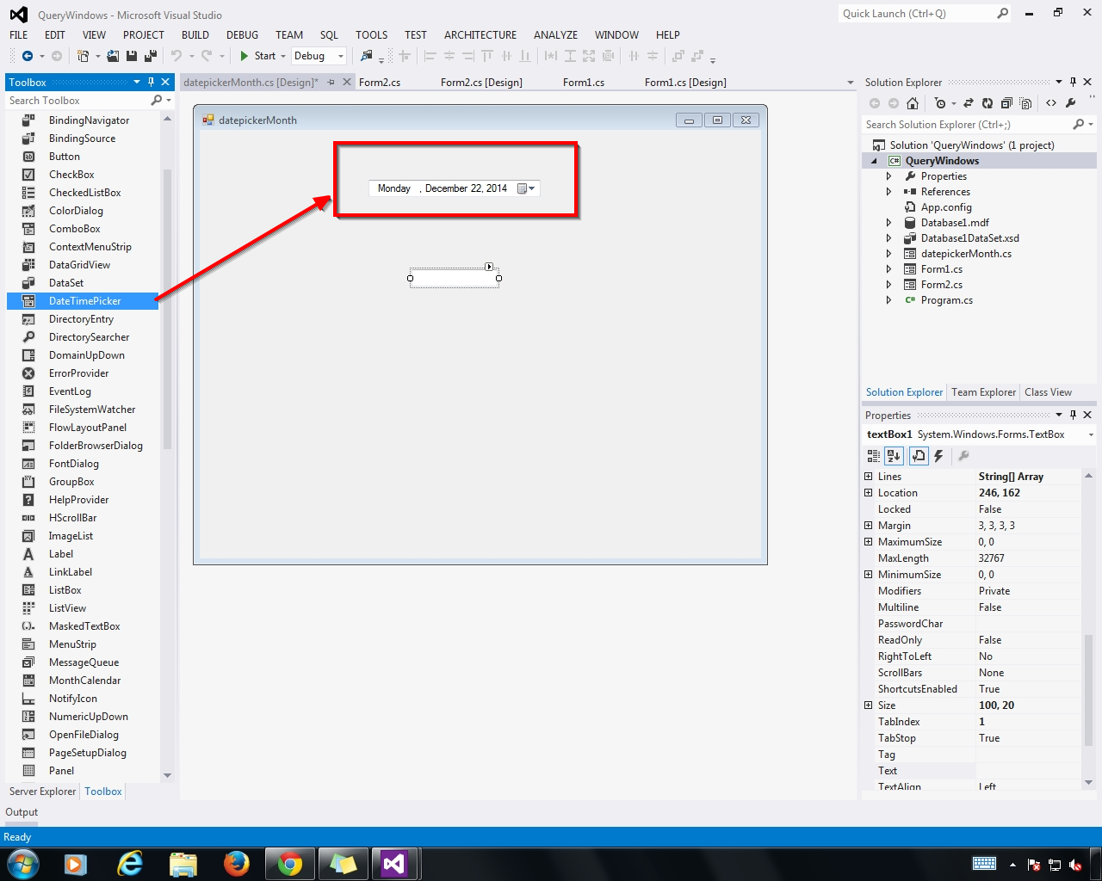
Task: Click the Quick Launch input box
Action: 916,13
